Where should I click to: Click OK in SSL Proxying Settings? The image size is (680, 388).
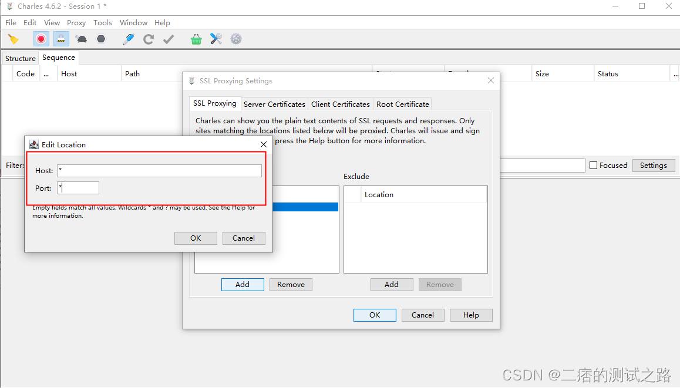coord(375,315)
